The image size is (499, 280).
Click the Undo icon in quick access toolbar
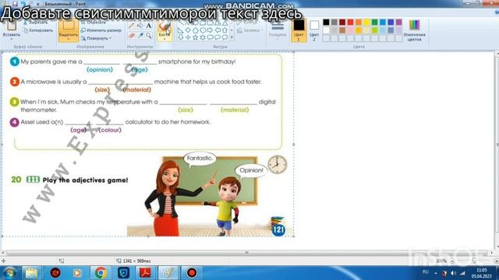(23, 4)
